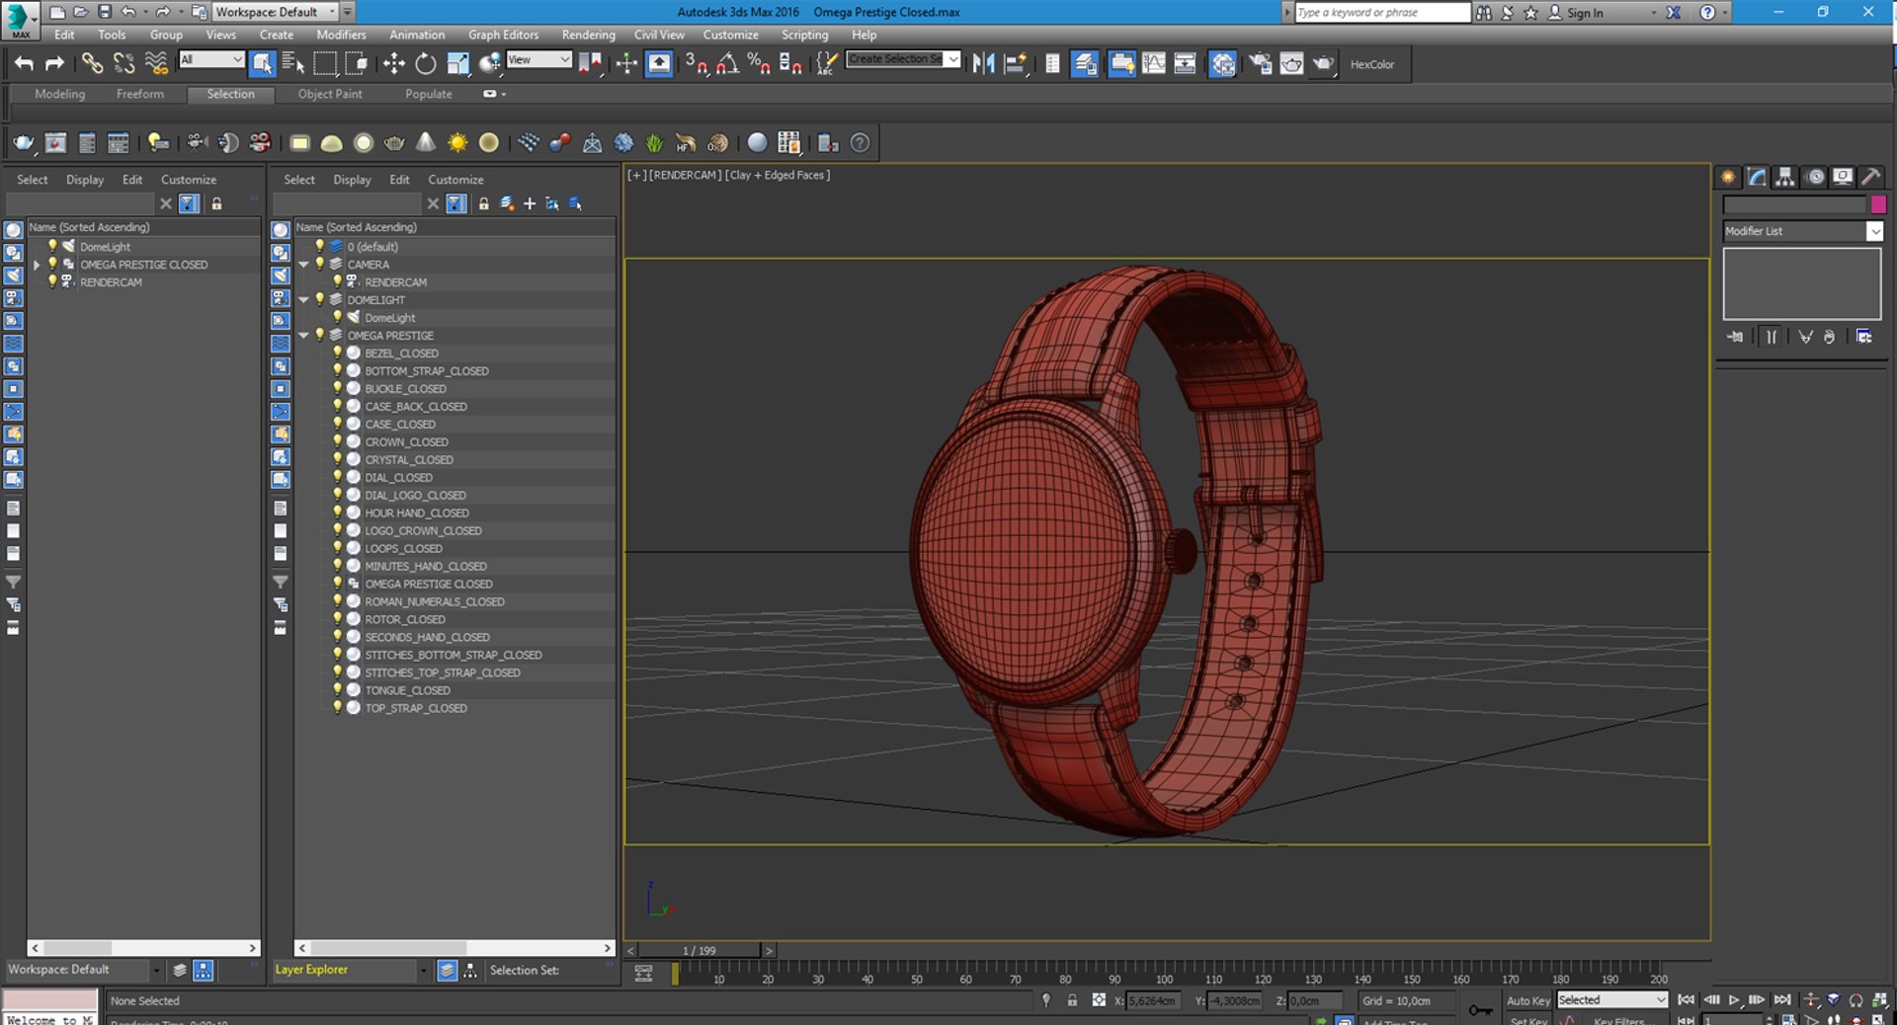Collapse the DOMELIGHT layer
1897x1025 pixels.
pyautogui.click(x=304, y=299)
